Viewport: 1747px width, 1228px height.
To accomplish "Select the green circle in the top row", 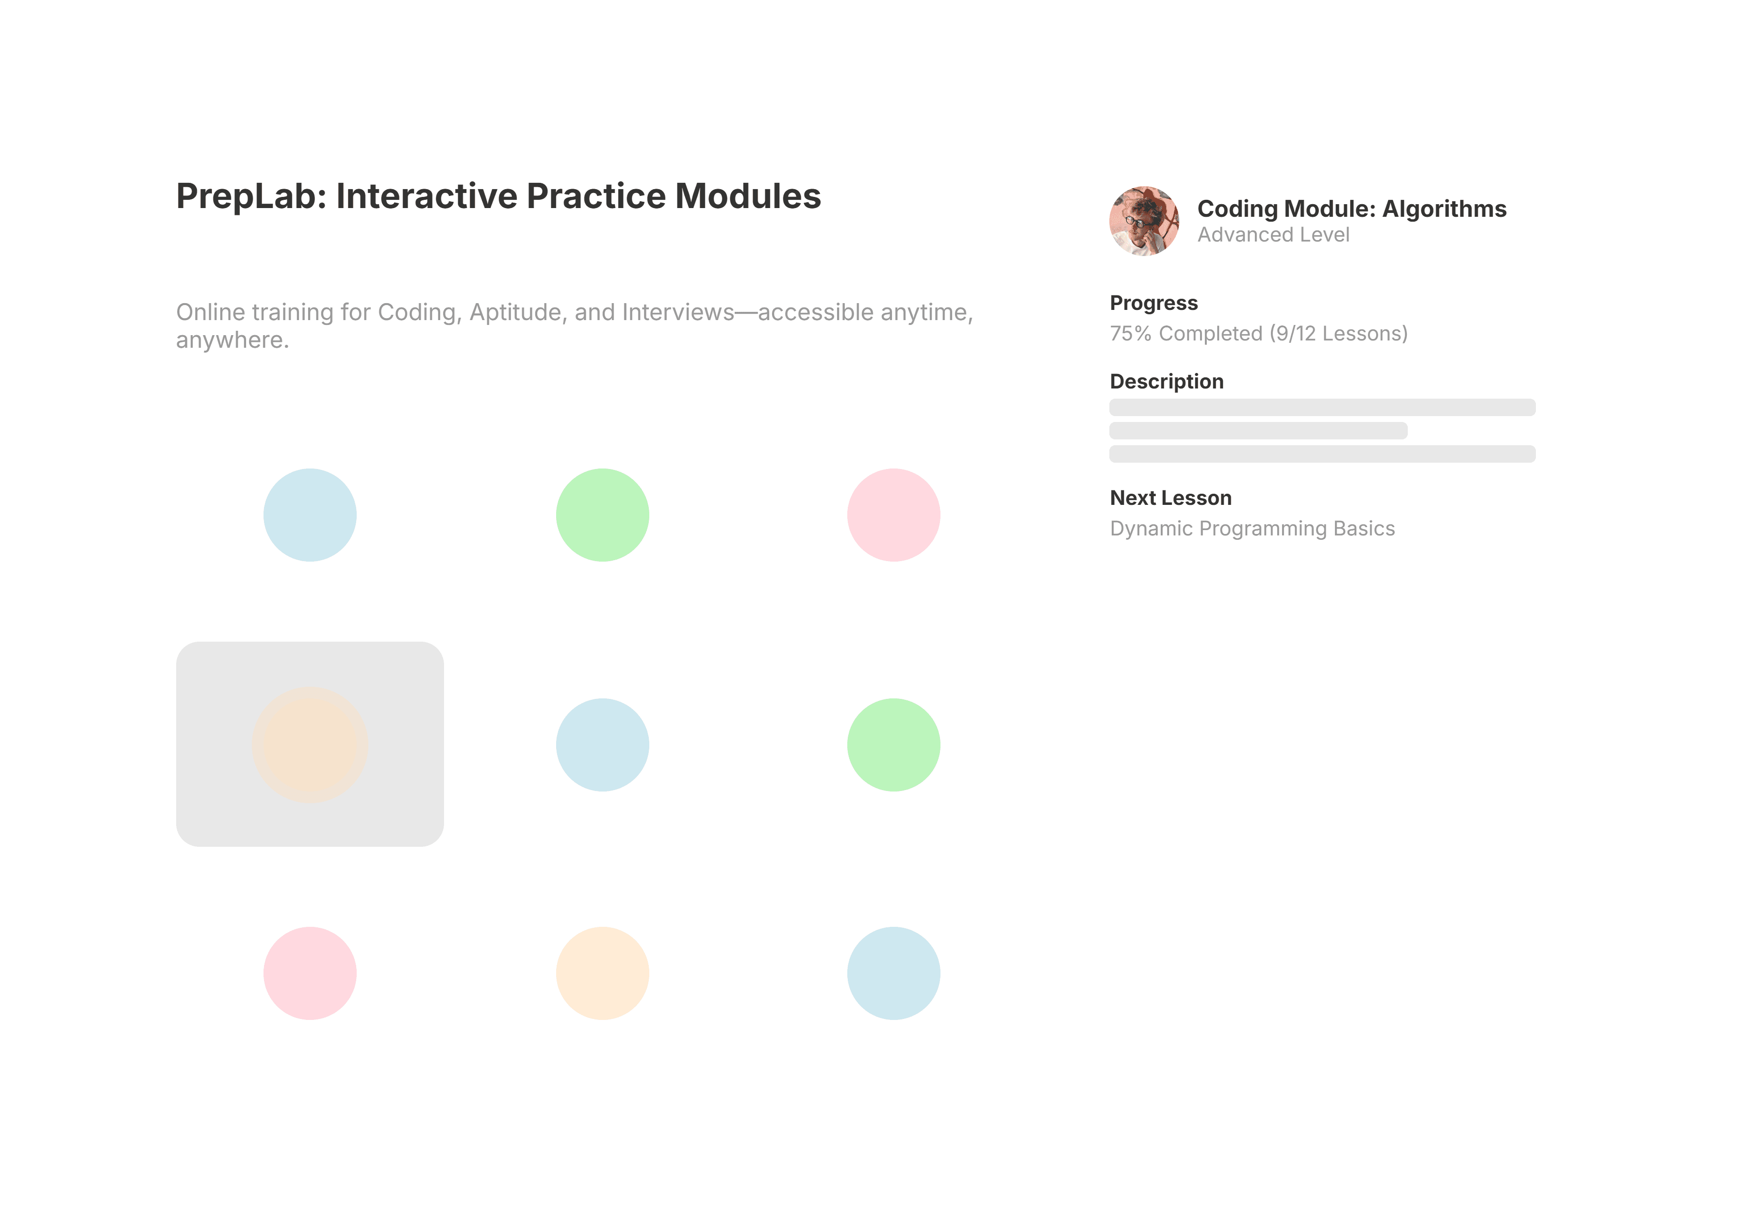I will [602, 515].
